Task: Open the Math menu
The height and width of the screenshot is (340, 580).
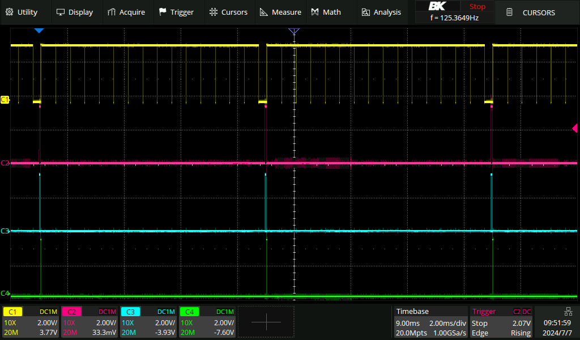Action: coord(326,12)
